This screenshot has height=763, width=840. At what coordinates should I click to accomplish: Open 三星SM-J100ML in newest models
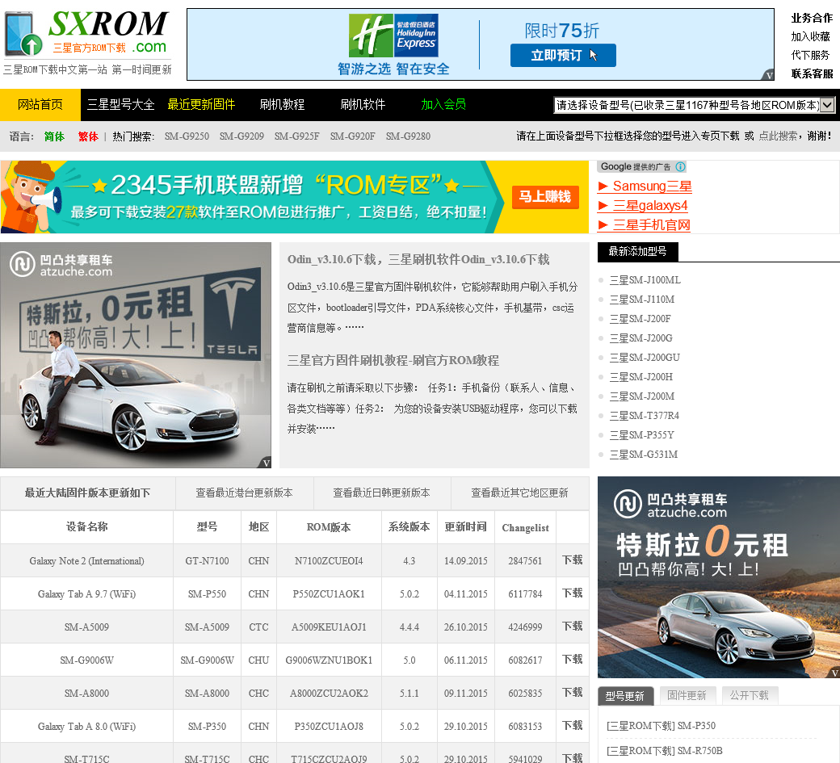pos(645,280)
